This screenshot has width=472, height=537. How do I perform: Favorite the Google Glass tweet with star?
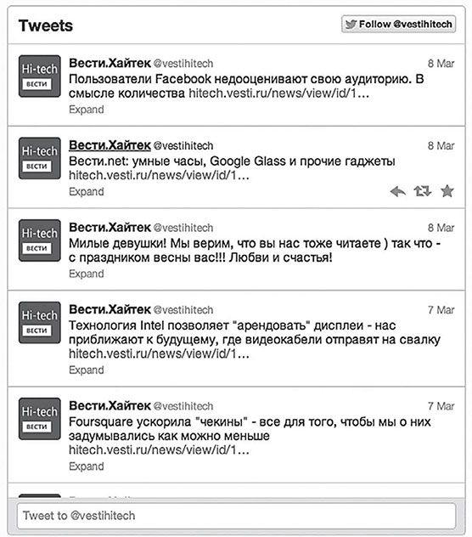click(x=447, y=191)
